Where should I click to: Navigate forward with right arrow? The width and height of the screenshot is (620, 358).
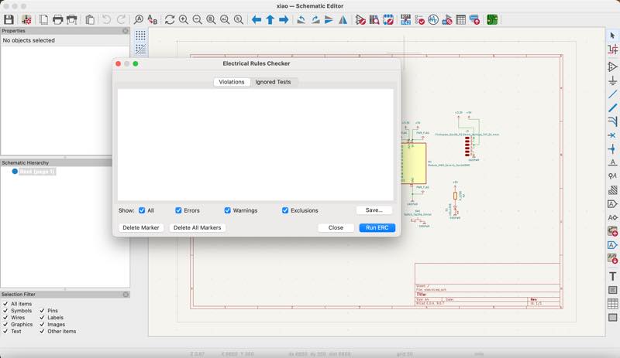284,19
